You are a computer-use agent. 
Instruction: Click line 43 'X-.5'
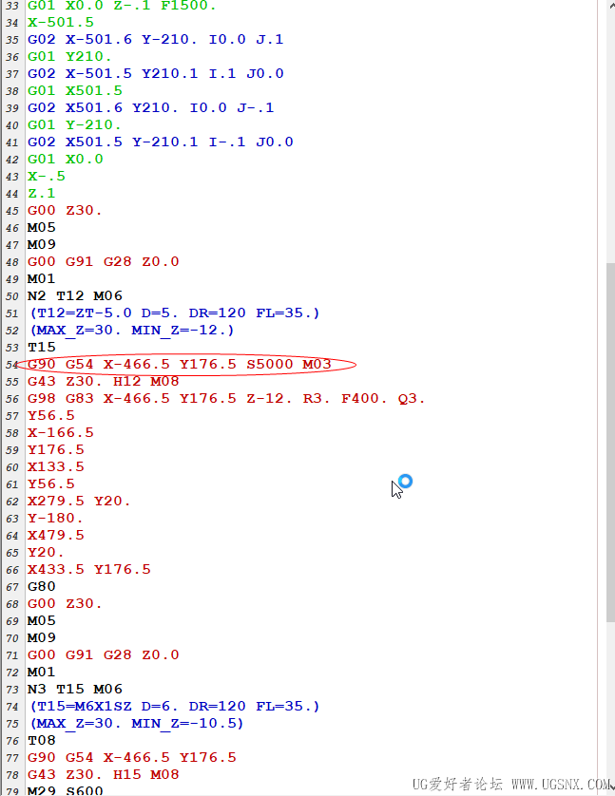(47, 176)
